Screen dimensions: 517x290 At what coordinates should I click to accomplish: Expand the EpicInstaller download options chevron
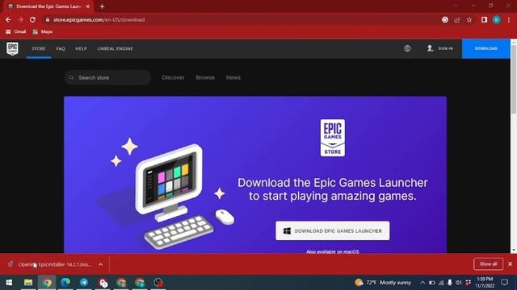[100, 264]
